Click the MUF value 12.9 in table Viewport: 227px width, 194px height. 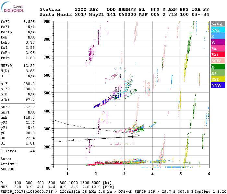point(96,187)
